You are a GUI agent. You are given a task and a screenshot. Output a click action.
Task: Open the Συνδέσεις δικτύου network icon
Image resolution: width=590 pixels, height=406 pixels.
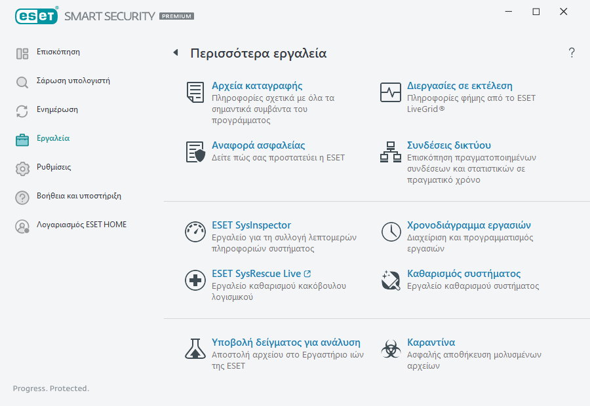(390, 153)
